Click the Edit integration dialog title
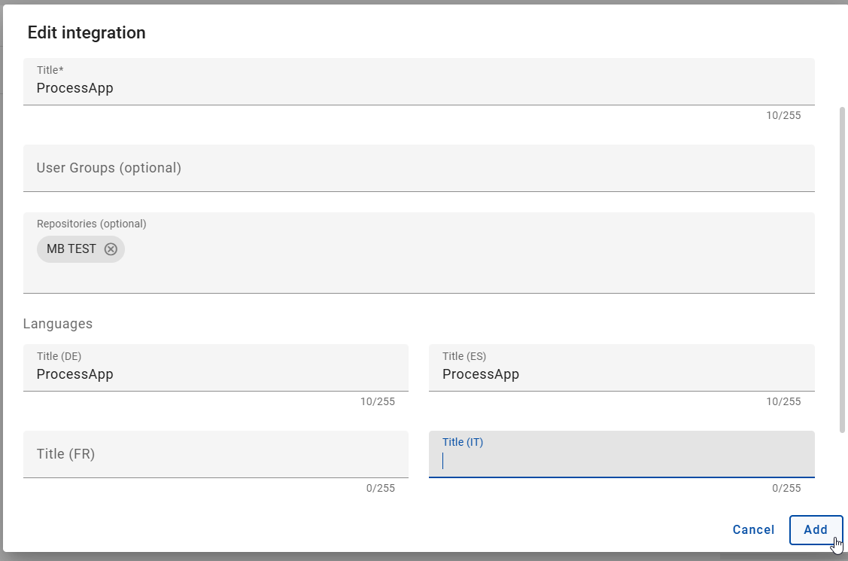Viewport: 848px width, 561px height. coord(87,32)
